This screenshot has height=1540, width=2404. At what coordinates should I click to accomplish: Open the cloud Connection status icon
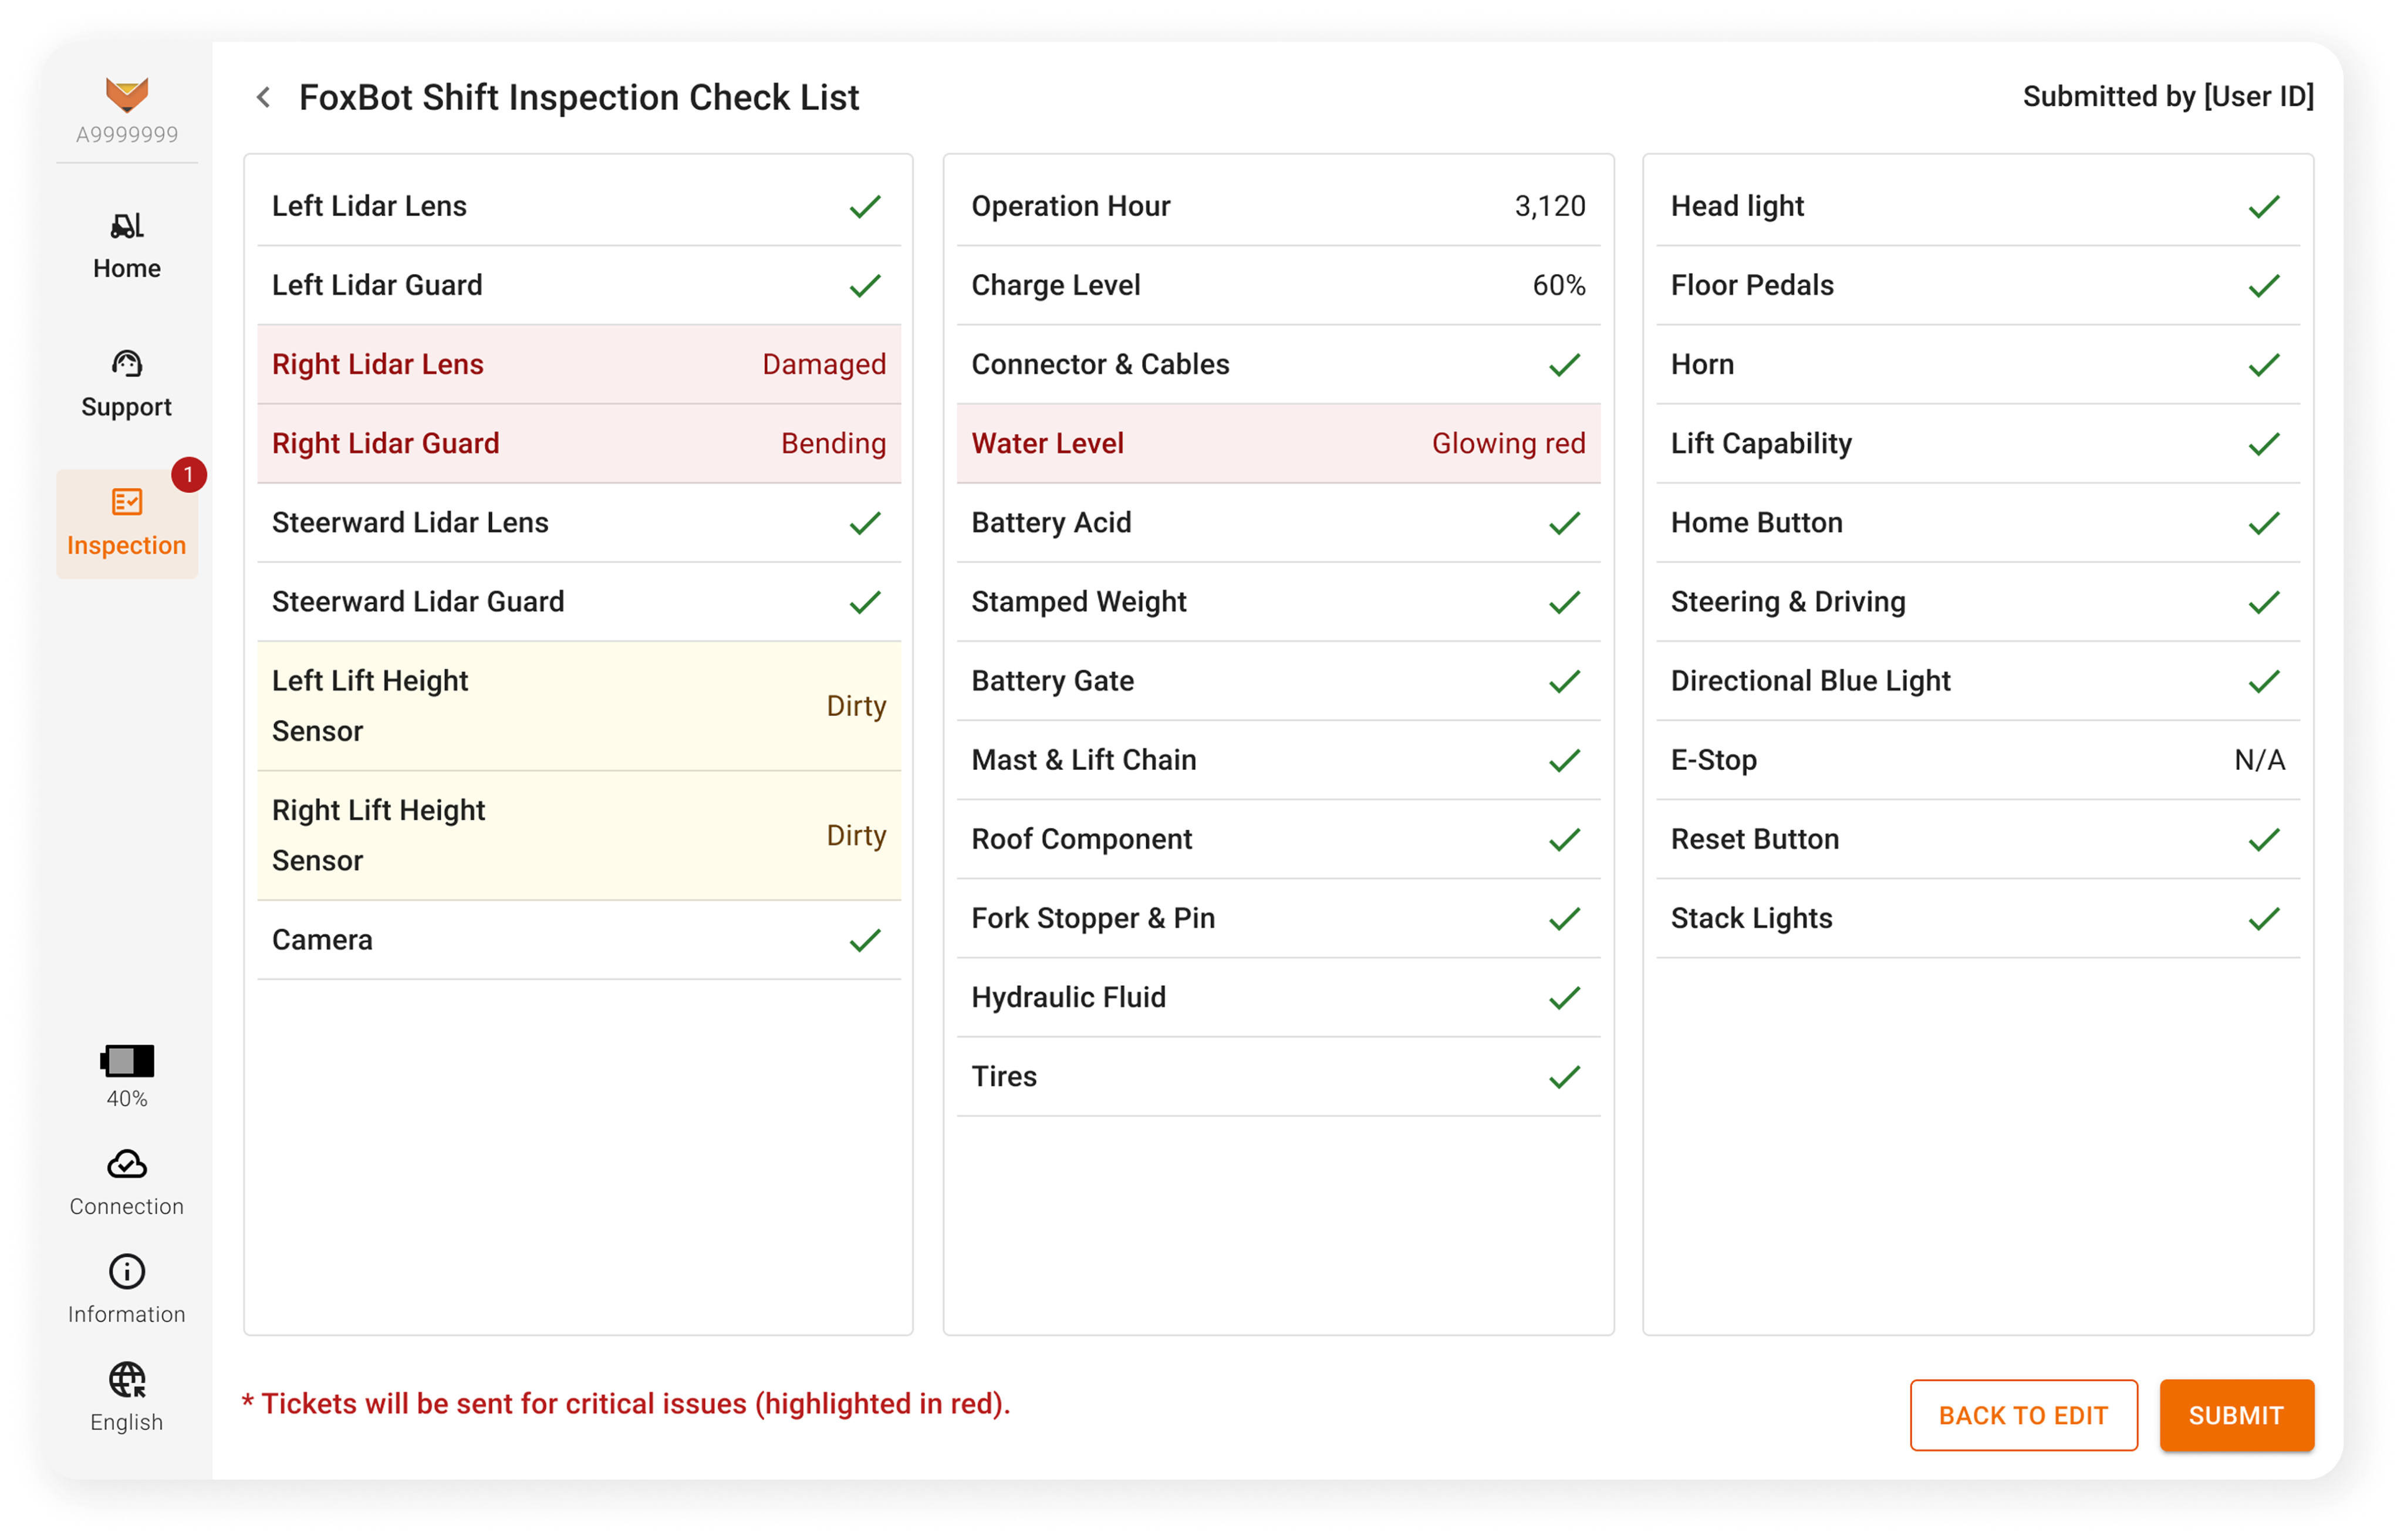[x=127, y=1165]
